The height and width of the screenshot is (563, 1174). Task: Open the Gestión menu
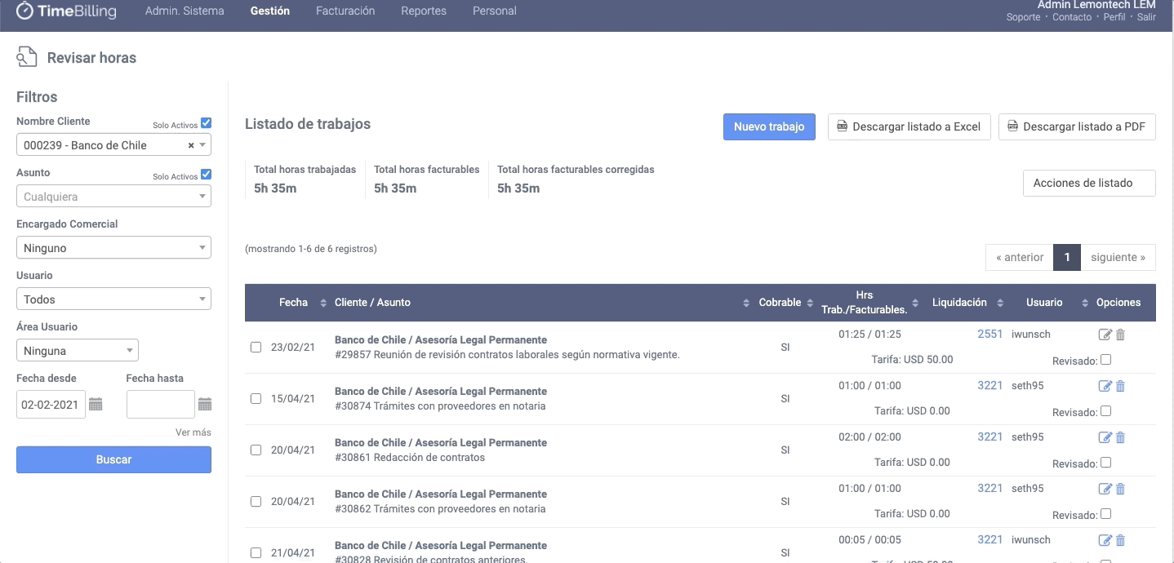[x=270, y=11]
